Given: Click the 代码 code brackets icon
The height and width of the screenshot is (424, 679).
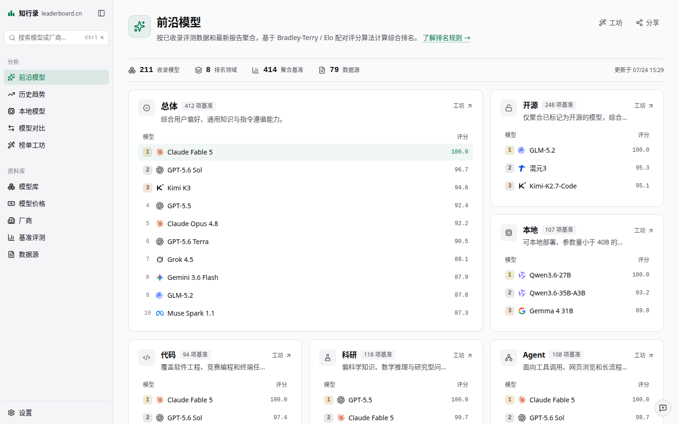Looking at the screenshot, I should coord(147,358).
